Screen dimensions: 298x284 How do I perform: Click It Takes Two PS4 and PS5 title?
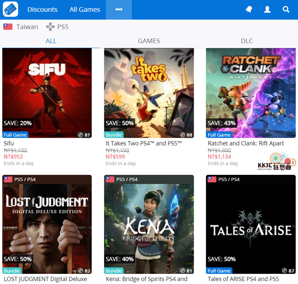coord(144,143)
